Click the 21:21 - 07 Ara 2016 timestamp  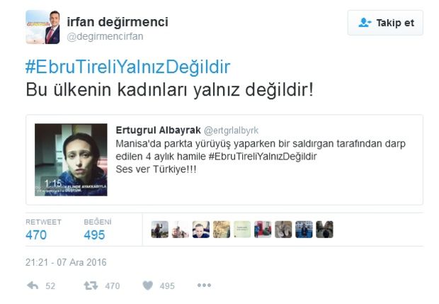point(66,262)
